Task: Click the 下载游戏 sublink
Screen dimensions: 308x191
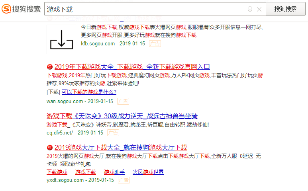Action: [x=57, y=172]
